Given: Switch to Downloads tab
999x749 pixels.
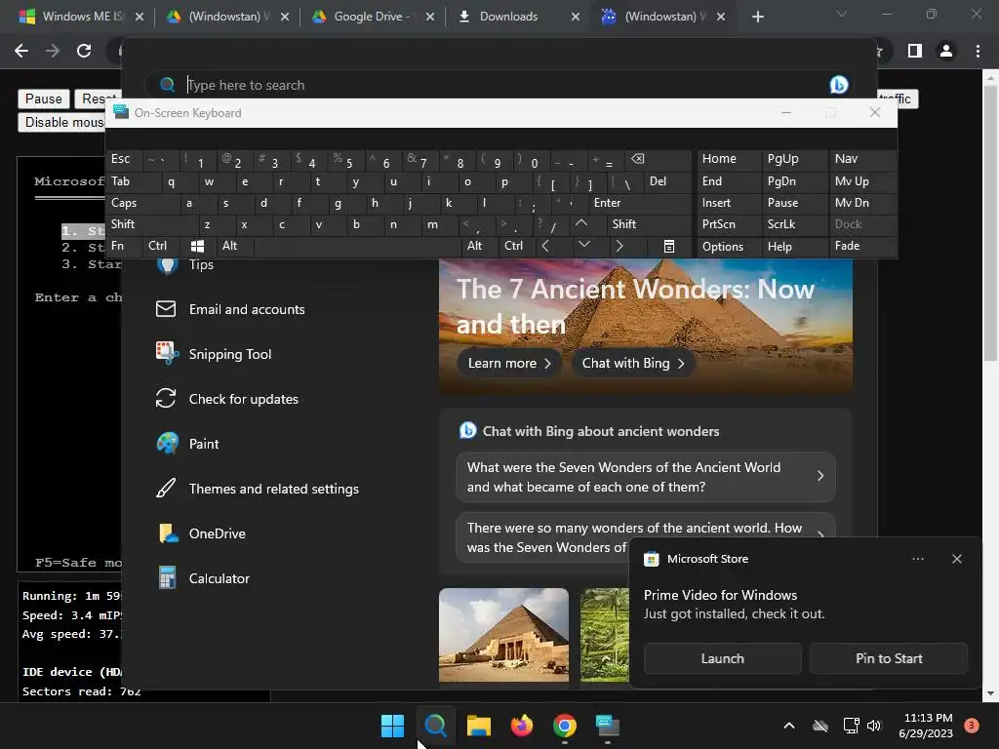Looking at the screenshot, I should (x=519, y=17).
